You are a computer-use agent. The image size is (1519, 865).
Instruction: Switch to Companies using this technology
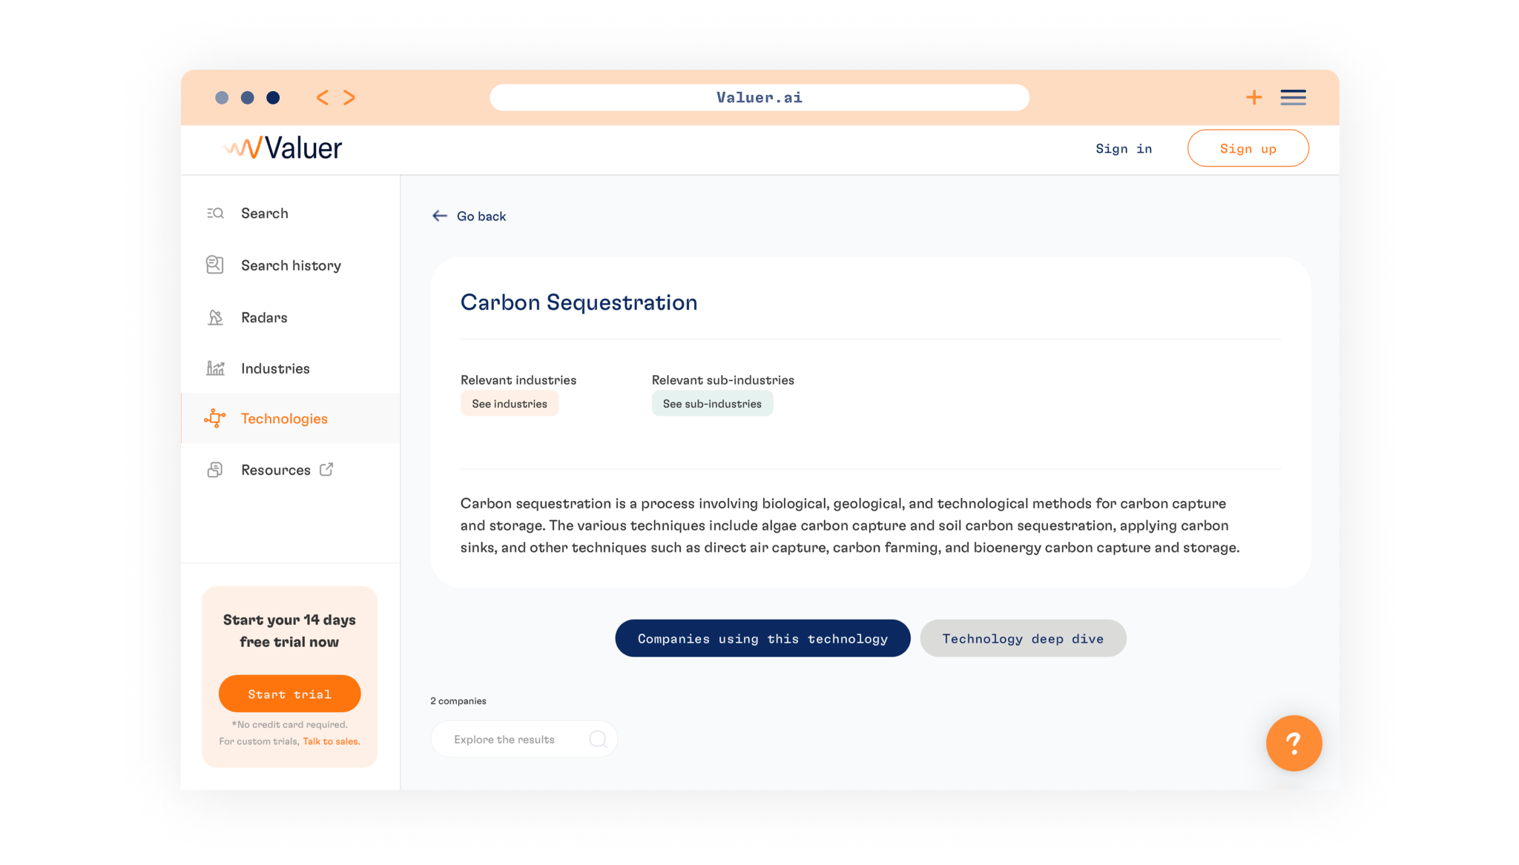(762, 638)
